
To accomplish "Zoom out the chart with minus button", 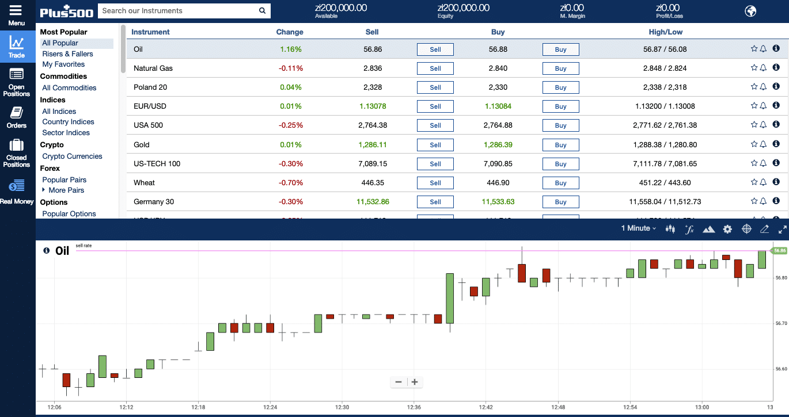I will pos(399,382).
